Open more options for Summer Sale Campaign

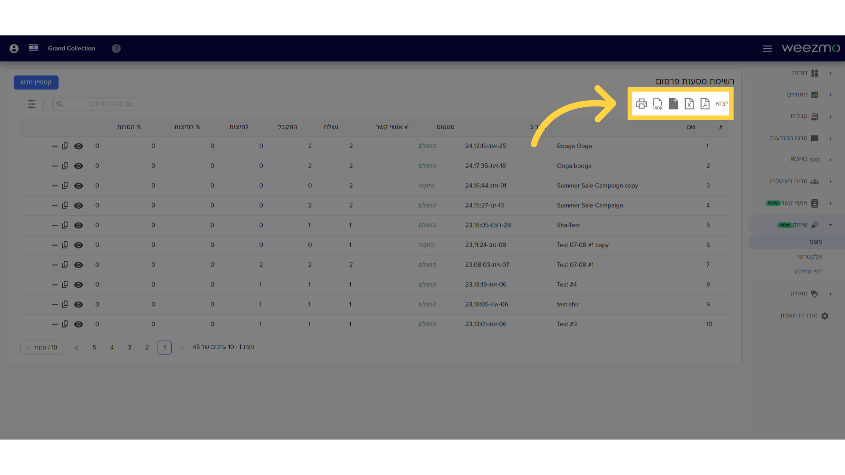click(55, 205)
